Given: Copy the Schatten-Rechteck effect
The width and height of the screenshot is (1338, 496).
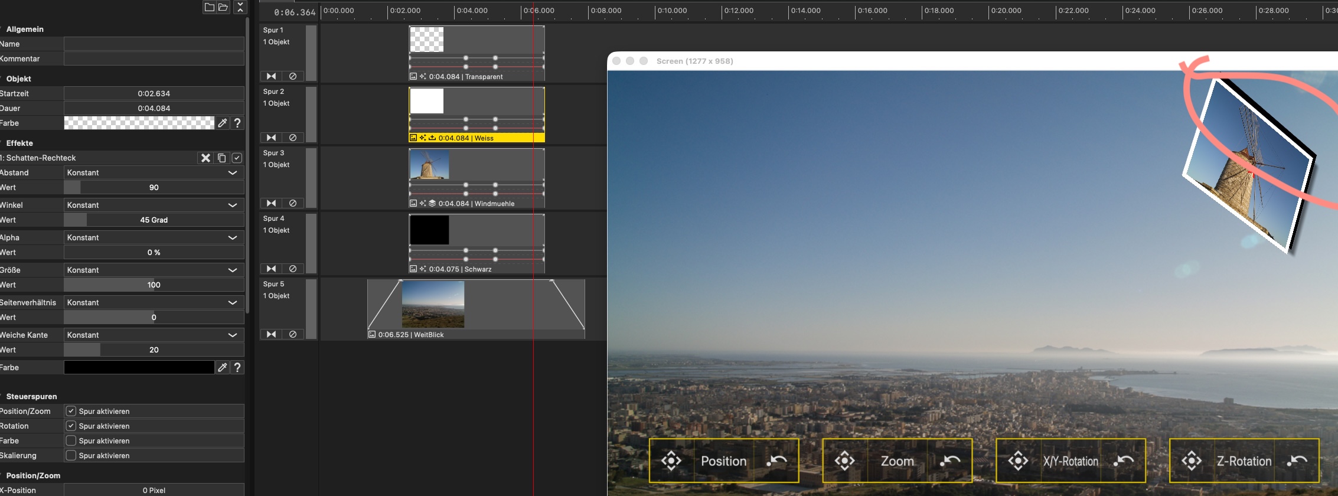Looking at the screenshot, I should 221,158.
